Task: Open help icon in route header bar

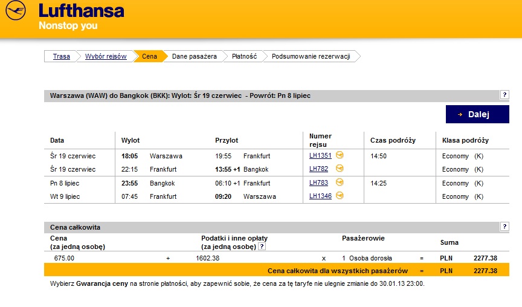Action: tap(504, 95)
